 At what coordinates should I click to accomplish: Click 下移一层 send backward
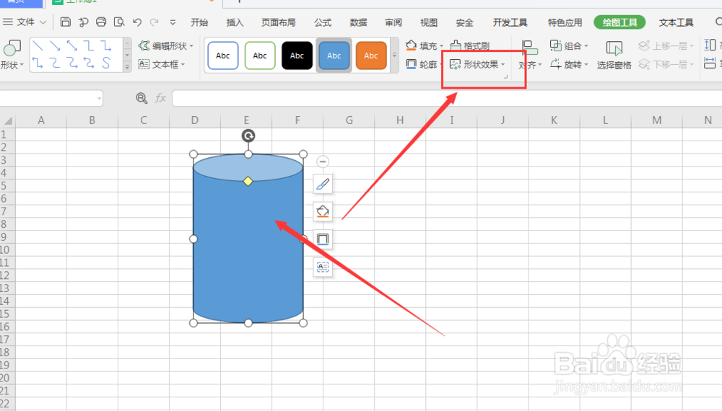point(666,64)
